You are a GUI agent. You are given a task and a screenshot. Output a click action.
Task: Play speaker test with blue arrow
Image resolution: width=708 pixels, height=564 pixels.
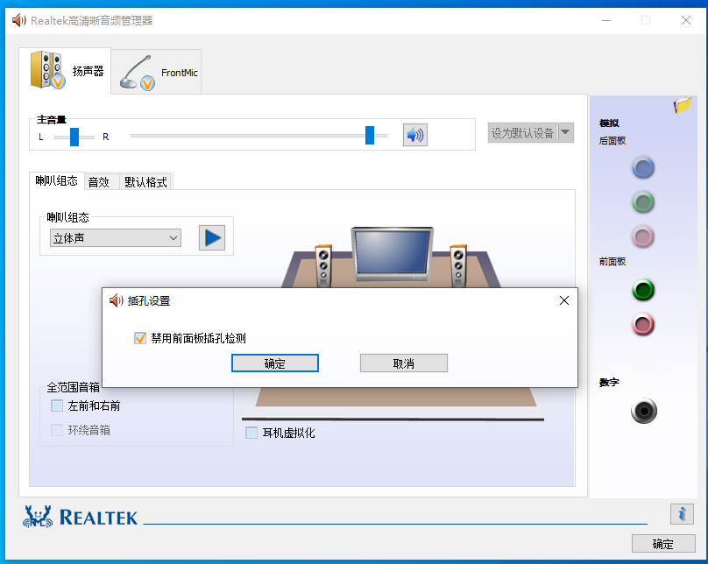(212, 237)
